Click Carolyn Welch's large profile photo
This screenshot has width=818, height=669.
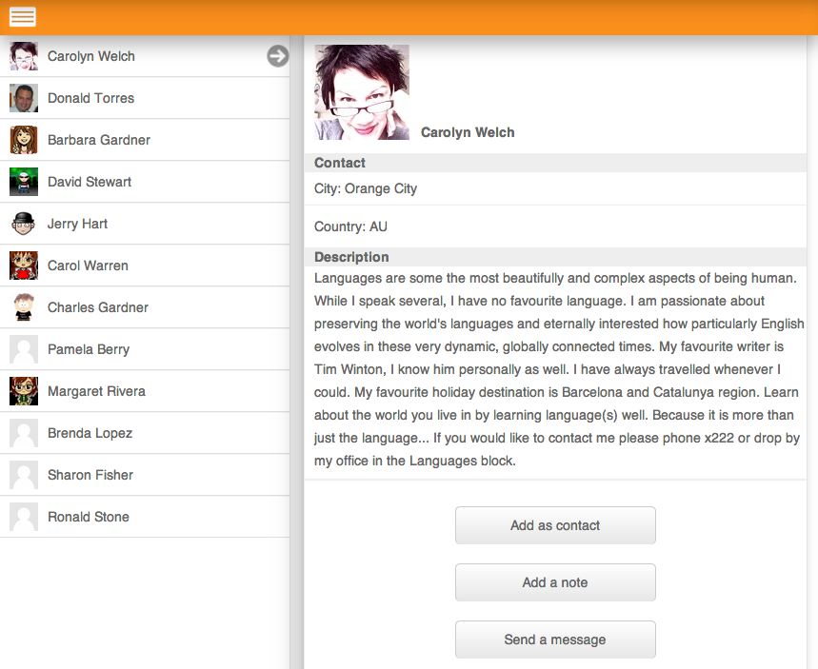(x=362, y=92)
